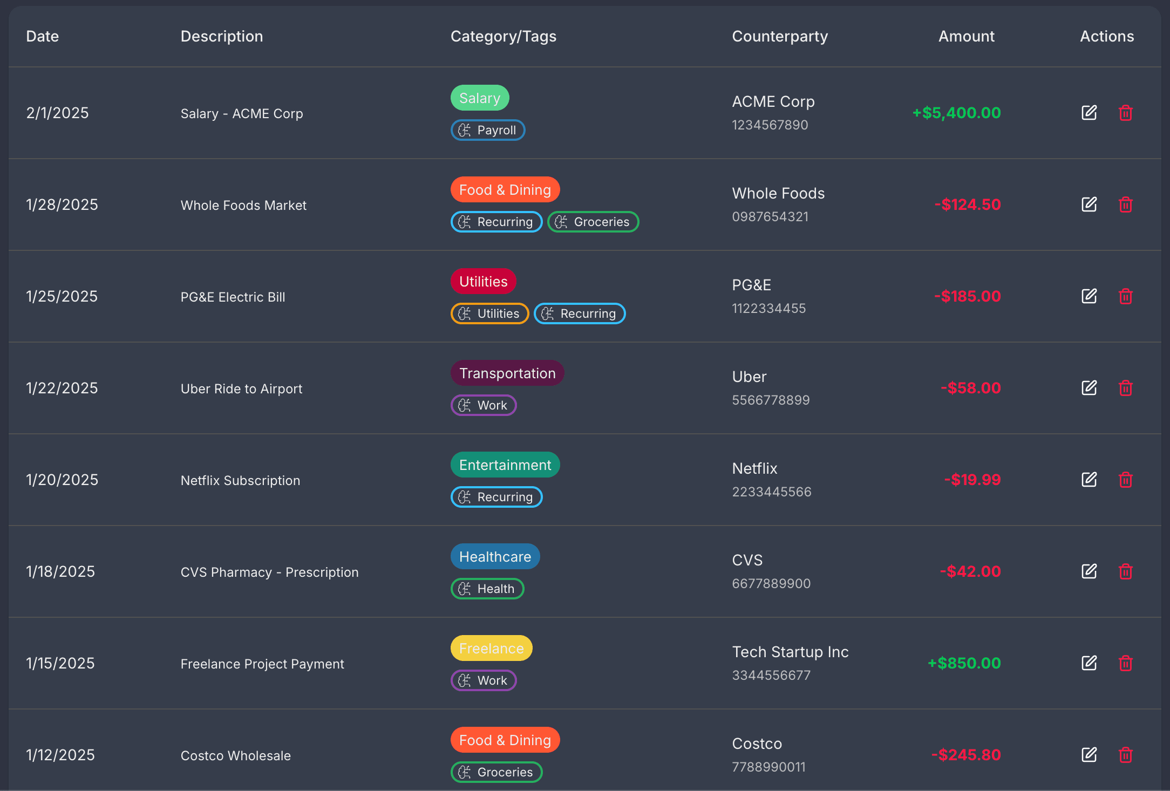Edit the Costco Wholesale transaction
The height and width of the screenshot is (791, 1170).
pos(1089,755)
